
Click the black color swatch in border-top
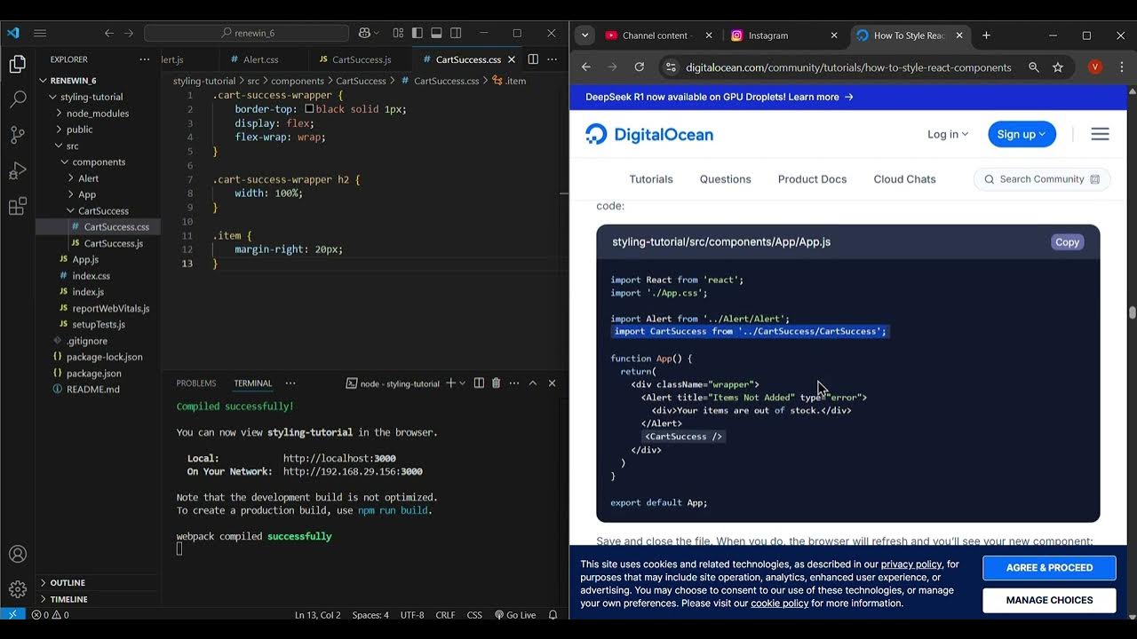[x=309, y=108]
